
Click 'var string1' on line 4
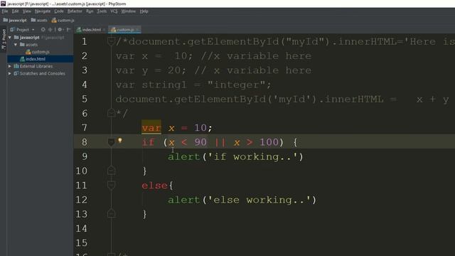[x=151, y=85]
